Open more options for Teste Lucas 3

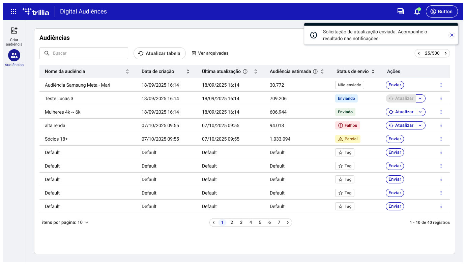[441, 98]
